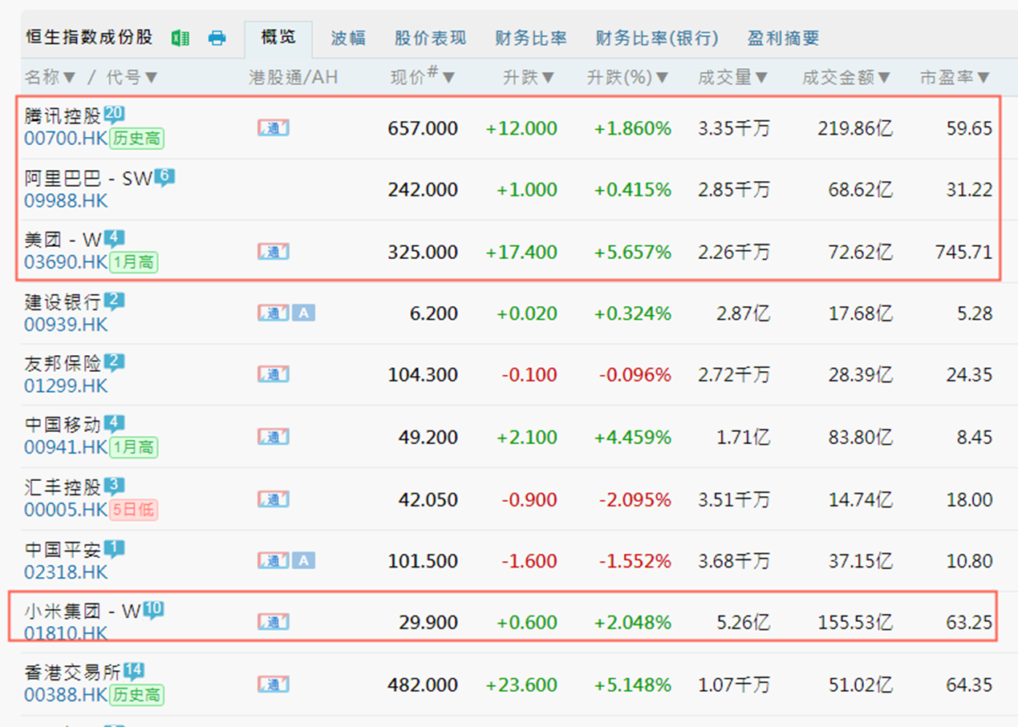
Task: Open comment bubble 4 beside 中国移动
Action: [x=115, y=424]
